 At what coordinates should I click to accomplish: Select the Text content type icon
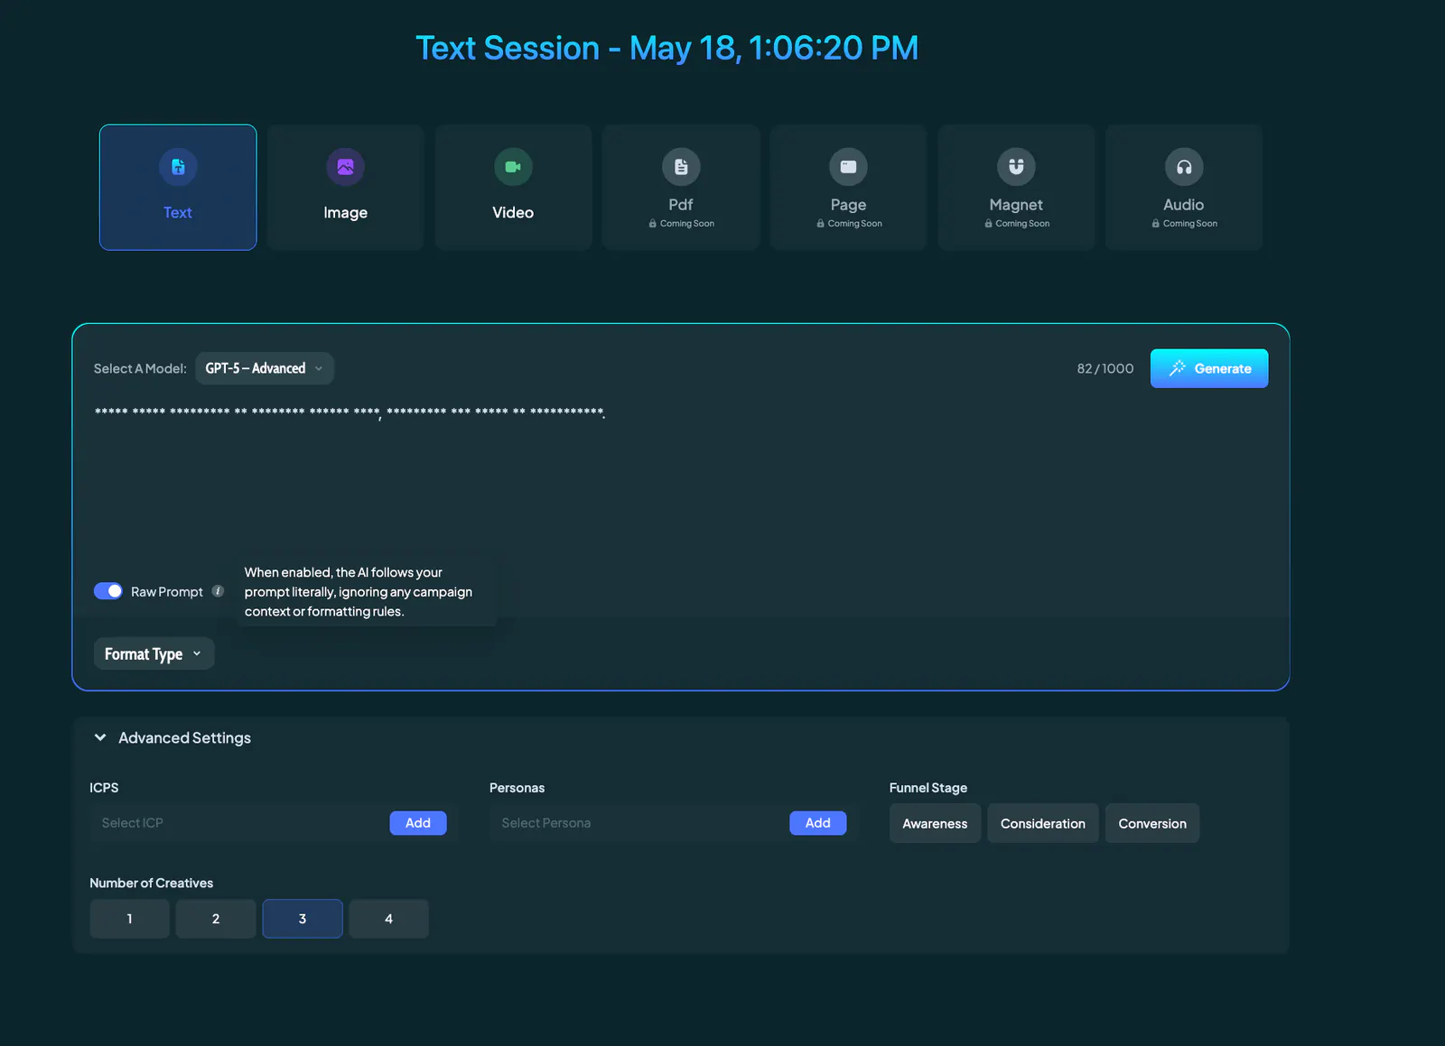point(178,167)
